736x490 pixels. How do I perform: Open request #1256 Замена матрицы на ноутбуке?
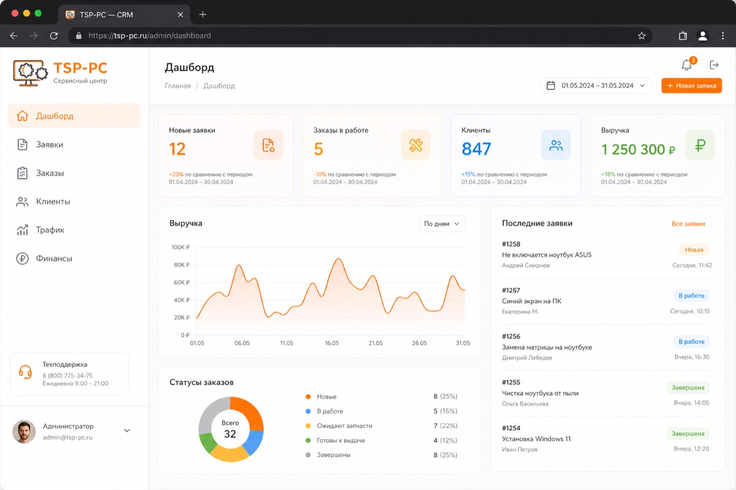click(x=607, y=347)
